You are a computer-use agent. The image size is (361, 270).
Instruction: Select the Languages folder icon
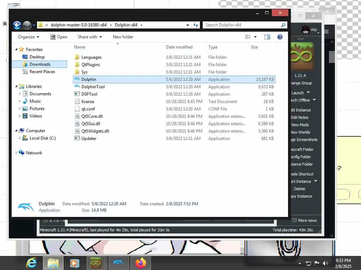[x=77, y=57]
